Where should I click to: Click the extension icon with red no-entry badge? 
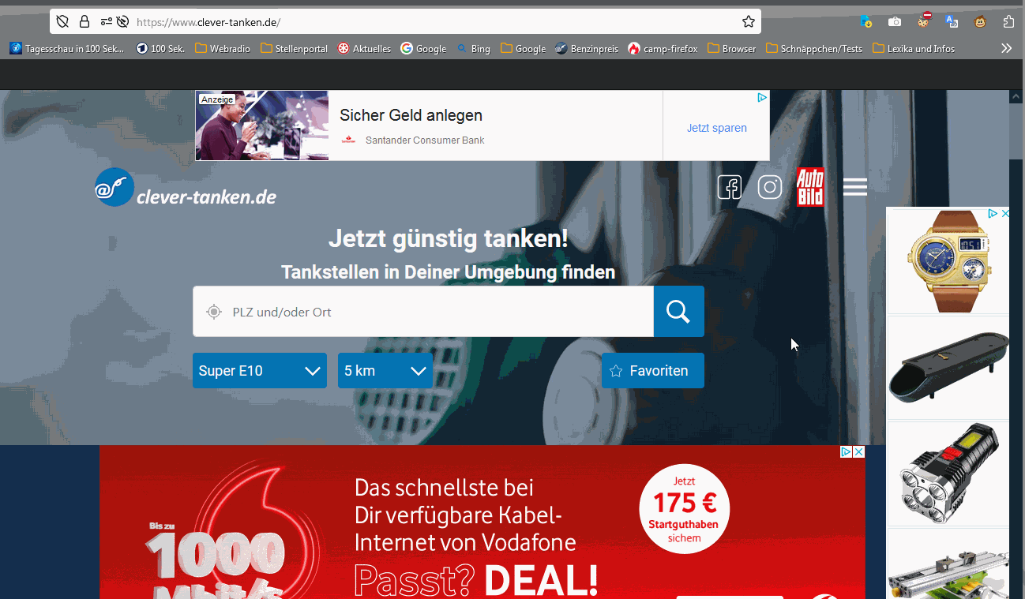[x=923, y=21]
